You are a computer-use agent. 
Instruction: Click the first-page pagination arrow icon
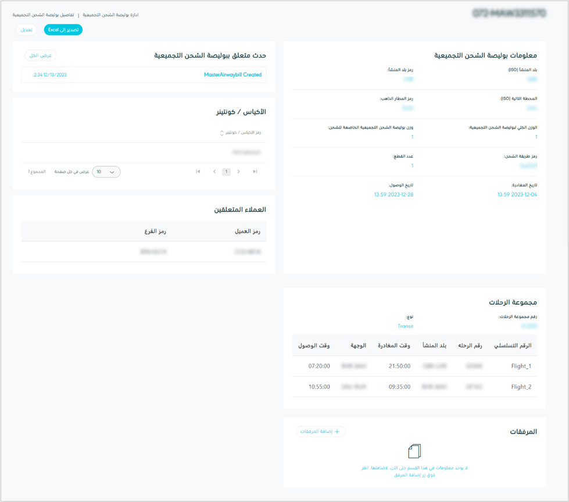[198, 172]
